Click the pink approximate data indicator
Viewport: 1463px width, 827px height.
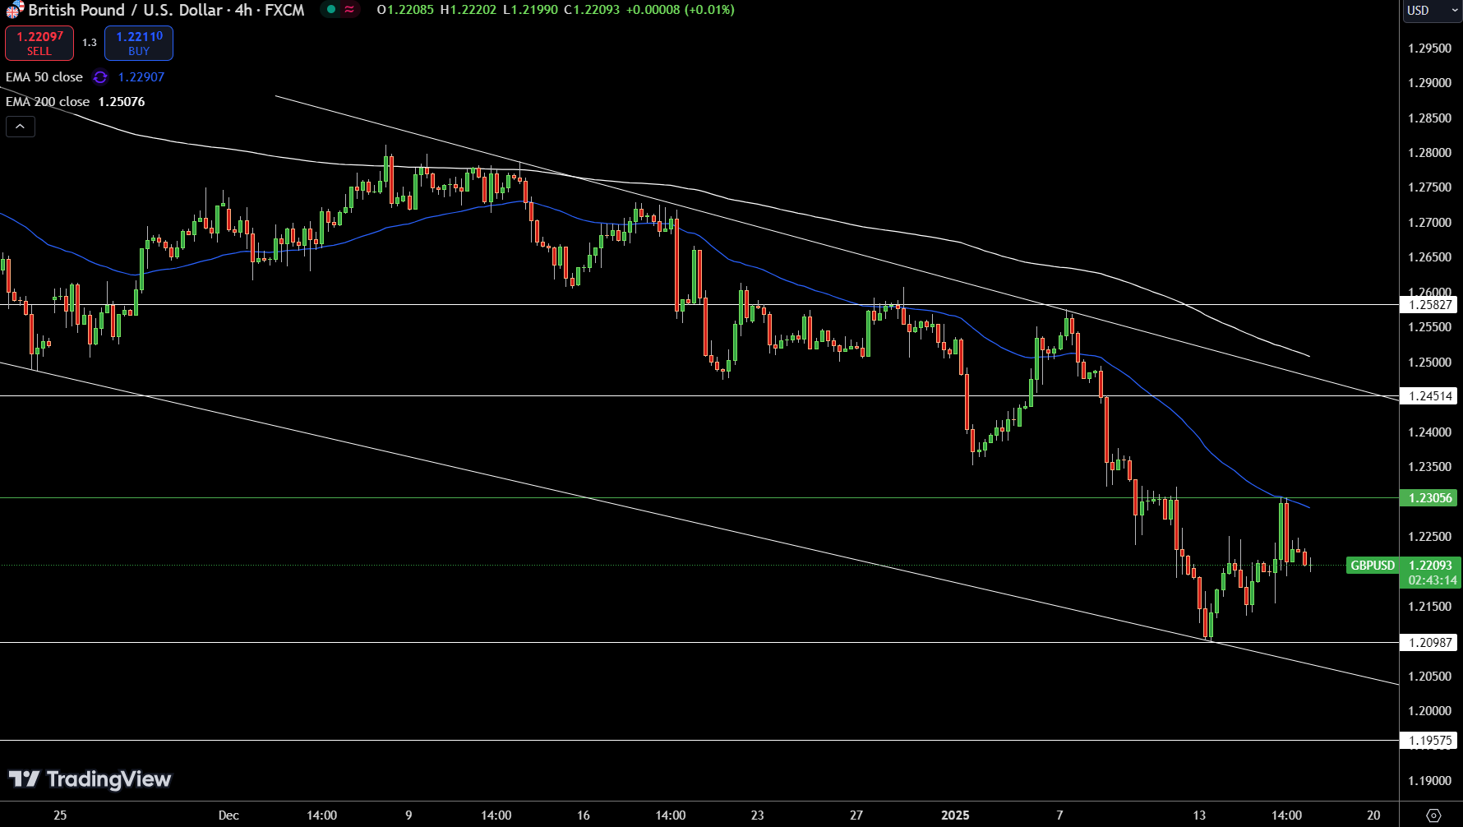click(349, 10)
